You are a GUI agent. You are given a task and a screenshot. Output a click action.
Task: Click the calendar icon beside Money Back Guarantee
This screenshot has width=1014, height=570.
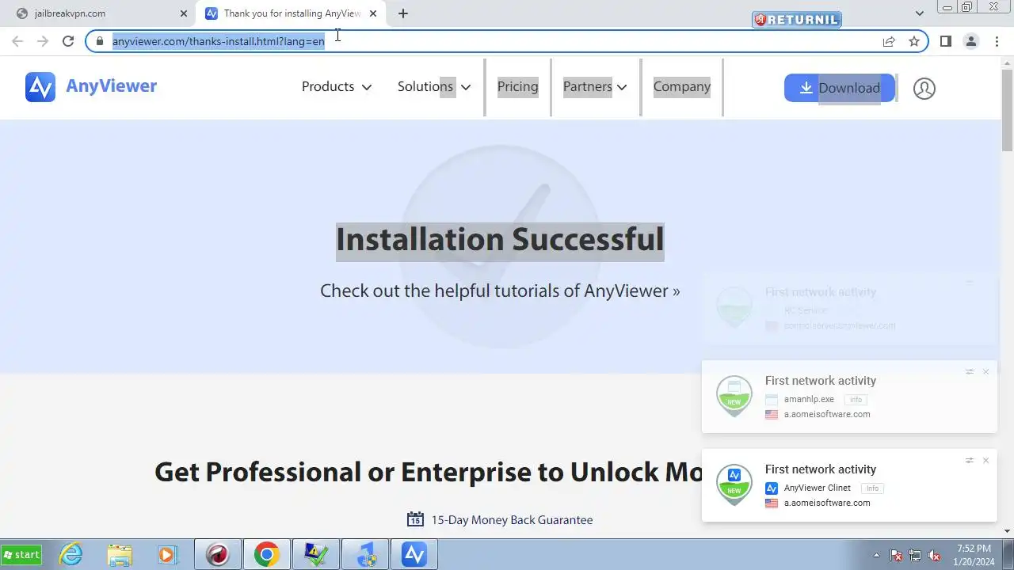click(415, 519)
